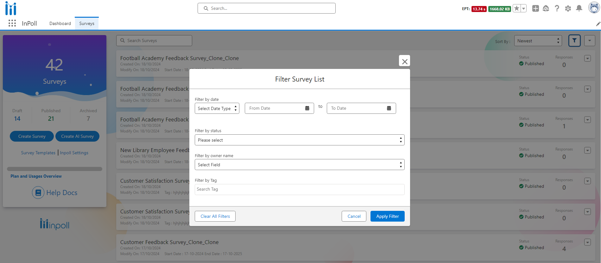This screenshot has height=263, width=601.
Task: Open the From Date calendar icon
Action: 307,108
